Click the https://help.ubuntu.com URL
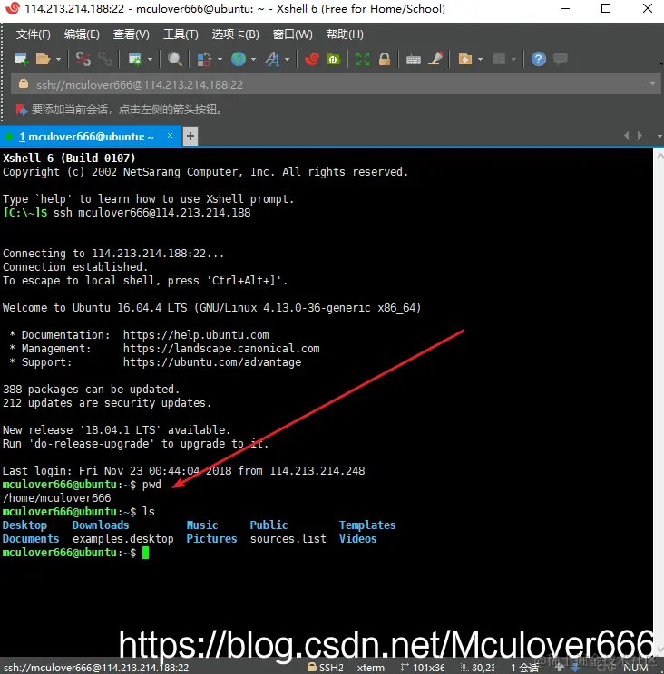This screenshot has width=664, height=674. pyautogui.click(x=196, y=335)
